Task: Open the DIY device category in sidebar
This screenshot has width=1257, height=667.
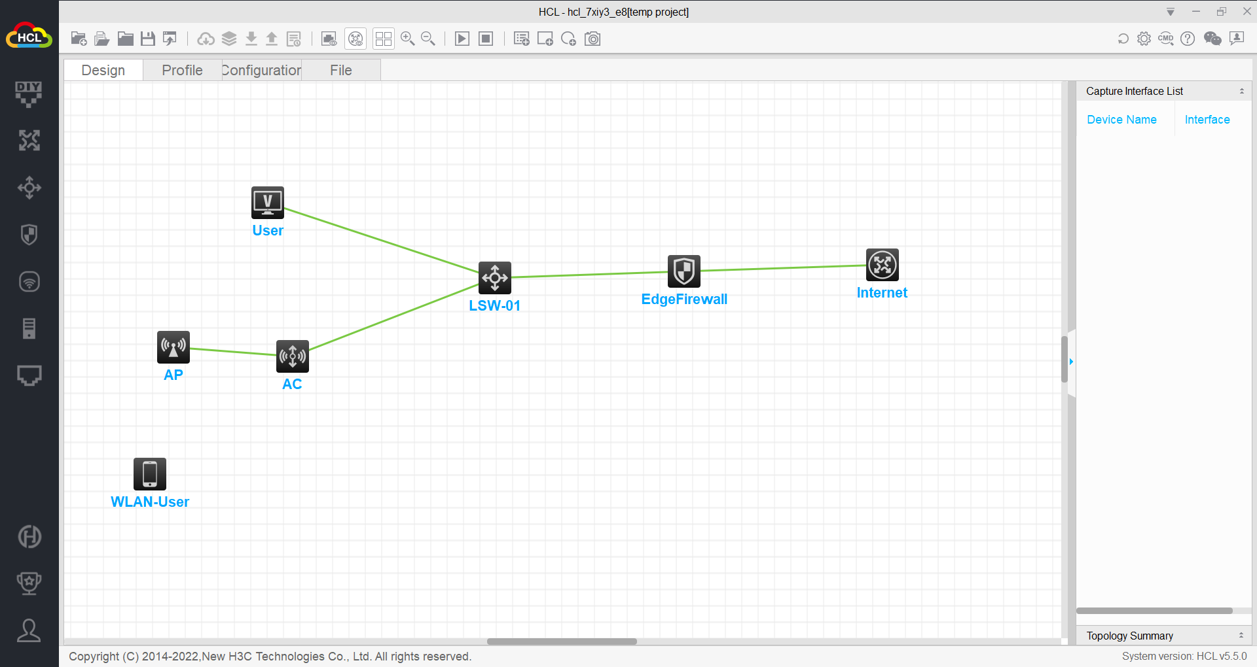Action: (29, 94)
